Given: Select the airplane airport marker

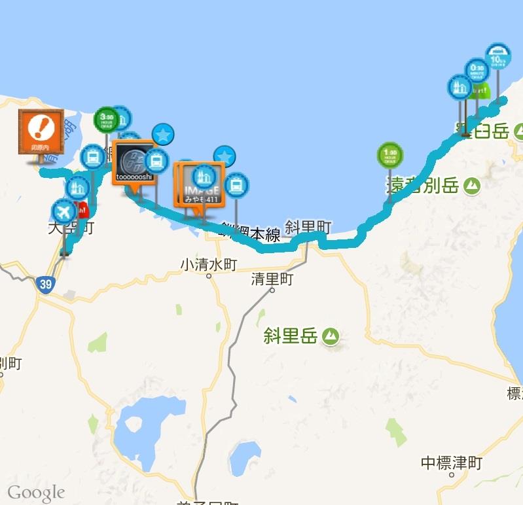Looking at the screenshot, I should pyautogui.click(x=63, y=211).
